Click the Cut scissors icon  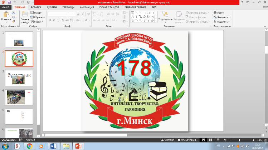click(x=14, y=12)
